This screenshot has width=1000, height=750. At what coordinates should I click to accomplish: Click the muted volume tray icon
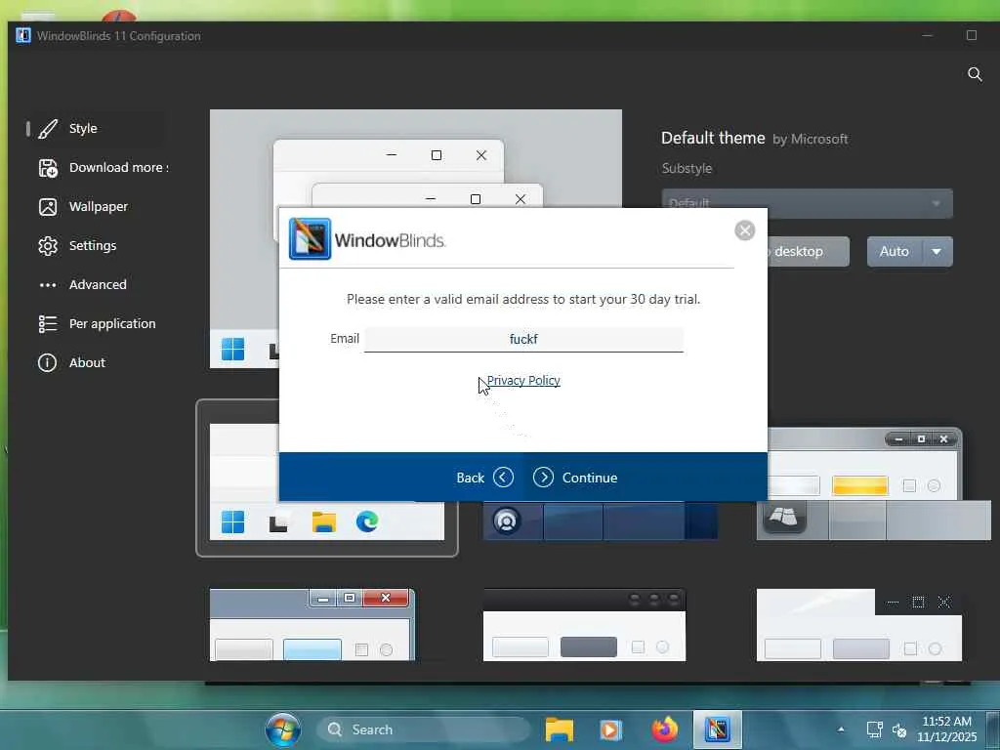click(x=899, y=730)
